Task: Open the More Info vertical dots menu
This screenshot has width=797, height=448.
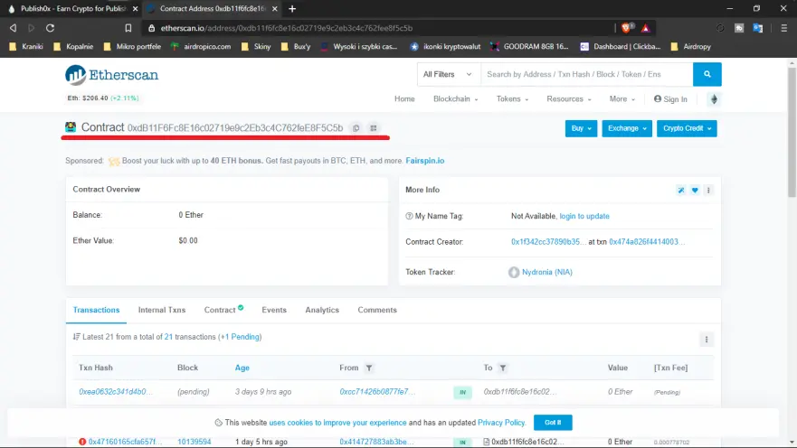Action: [x=708, y=190]
